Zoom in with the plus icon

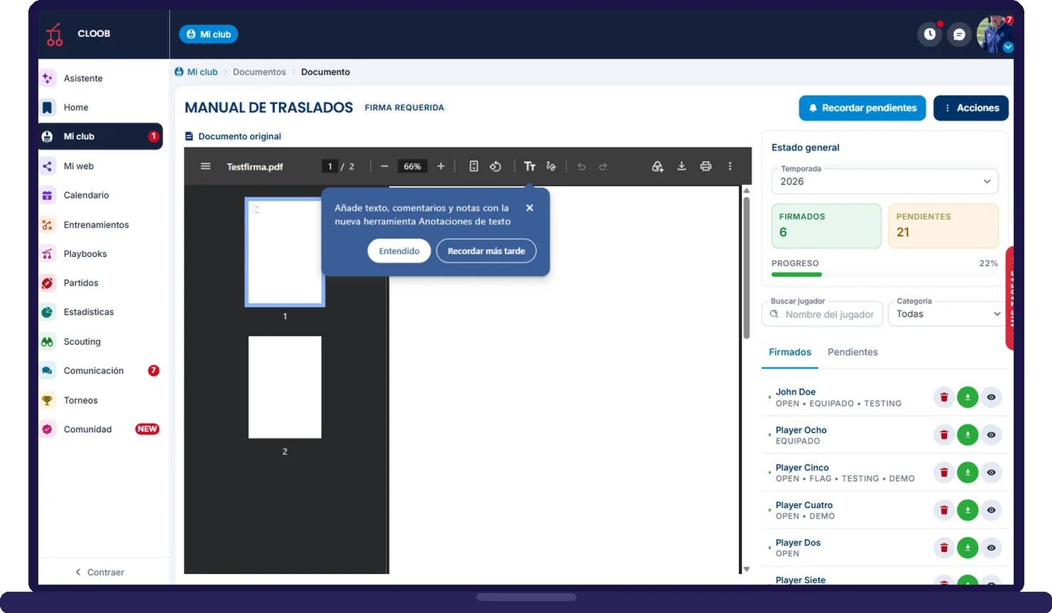(441, 166)
